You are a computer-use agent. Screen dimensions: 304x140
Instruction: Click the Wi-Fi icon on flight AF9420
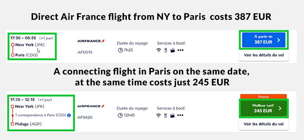(x=159, y=115)
